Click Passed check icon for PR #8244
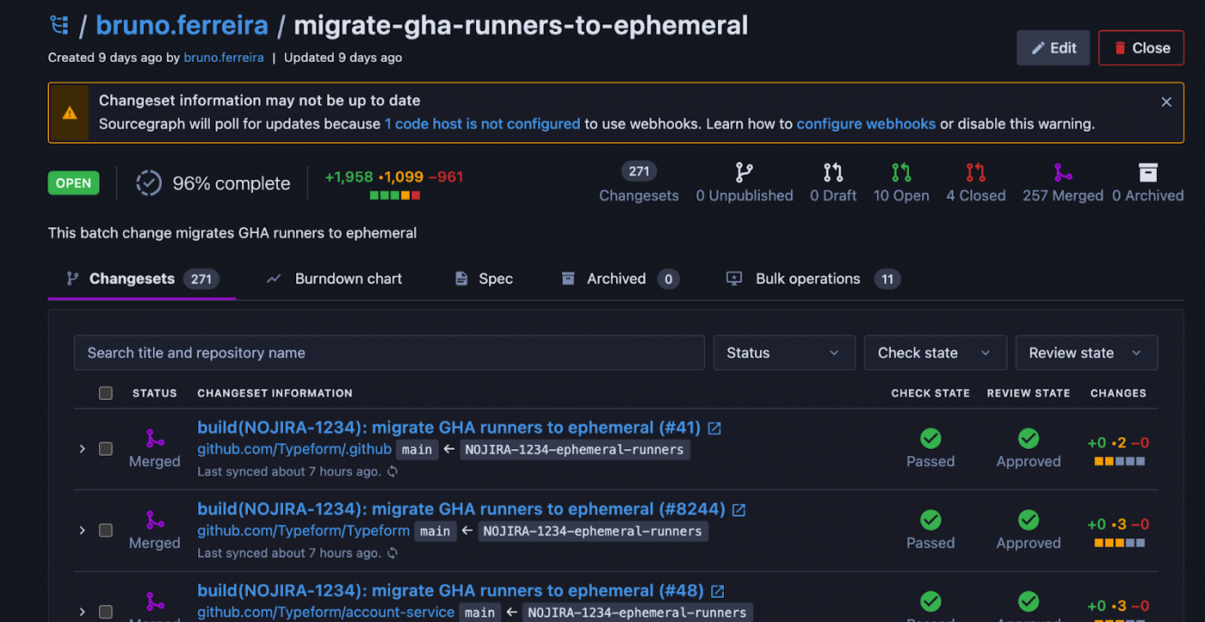This screenshot has width=1205, height=622. coord(930,520)
